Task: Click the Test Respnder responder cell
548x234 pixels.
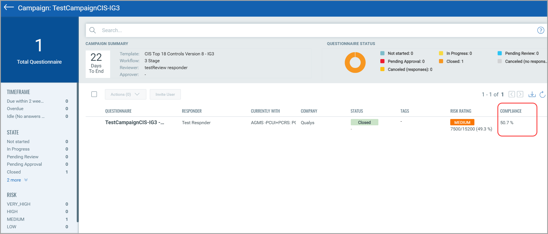Action: 196,123
